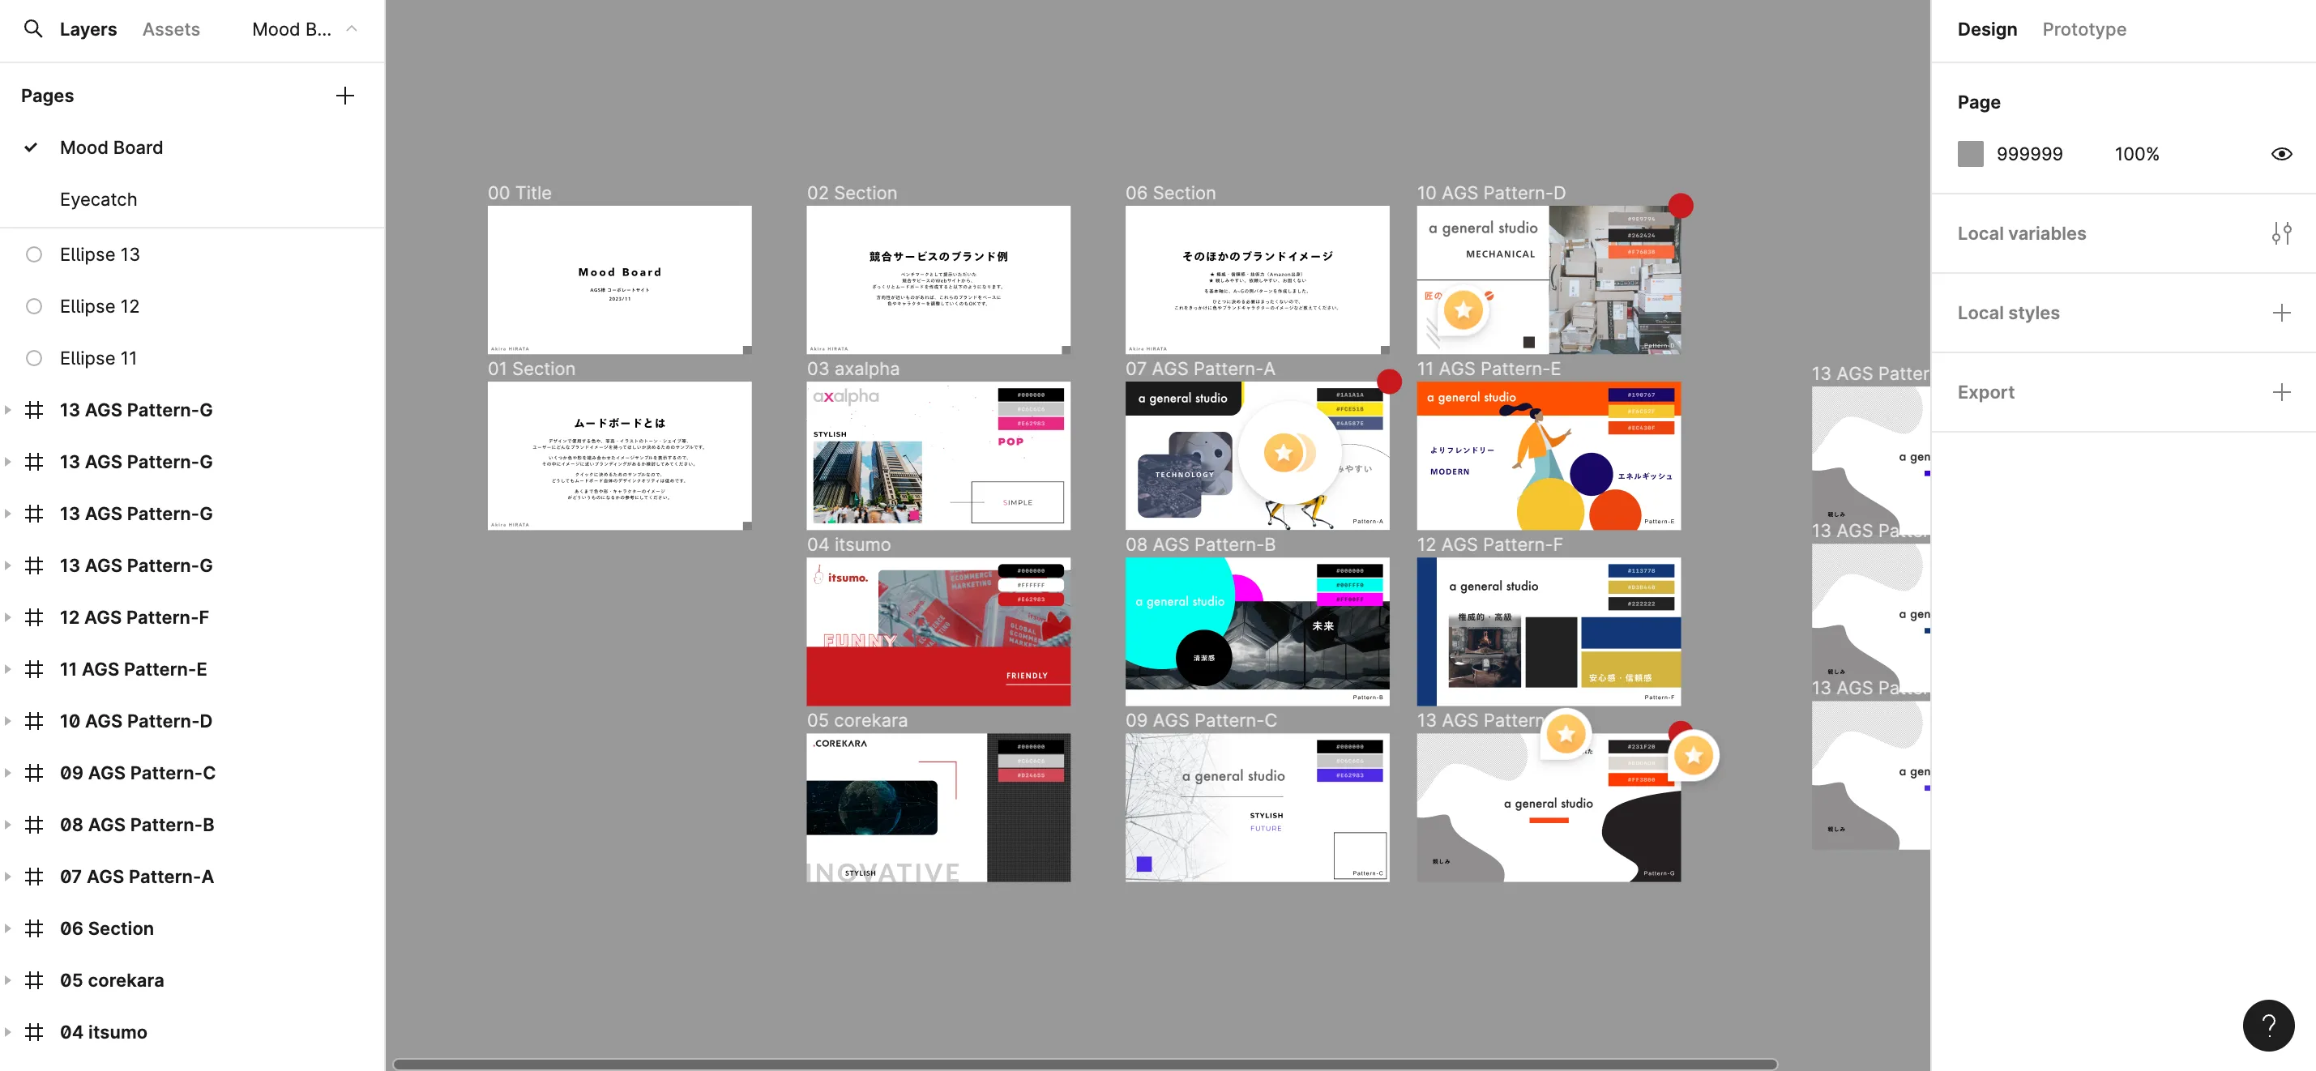Viewport: 2316px width, 1071px height.
Task: Select the Eyecatch page
Action: click(x=99, y=199)
